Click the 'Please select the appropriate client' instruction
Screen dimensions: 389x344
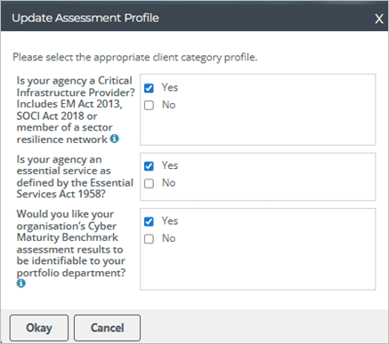(x=135, y=57)
